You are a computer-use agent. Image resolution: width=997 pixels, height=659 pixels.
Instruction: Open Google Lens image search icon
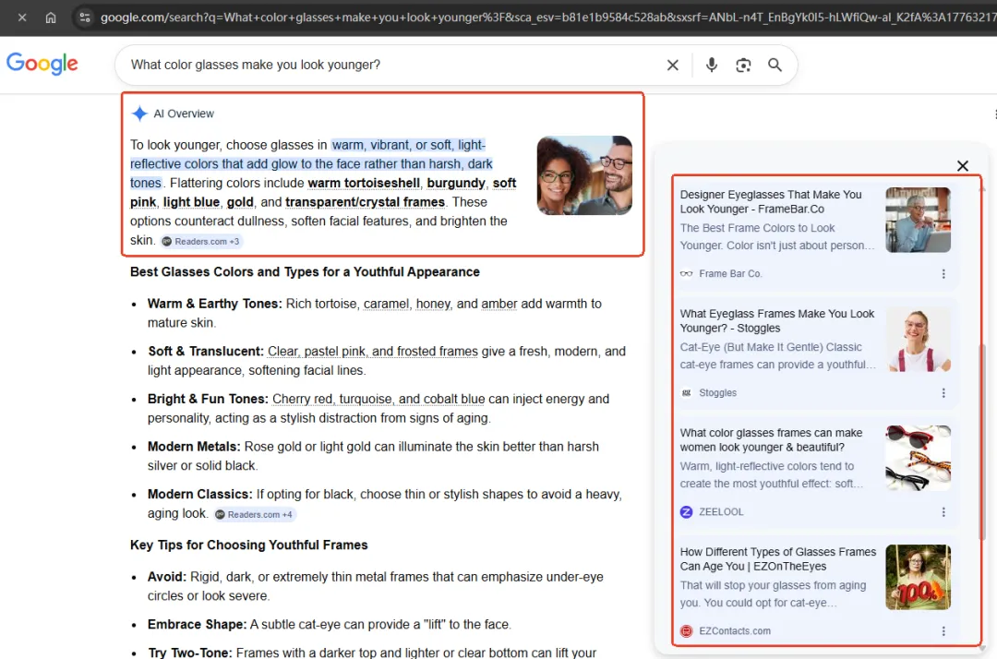pos(743,65)
